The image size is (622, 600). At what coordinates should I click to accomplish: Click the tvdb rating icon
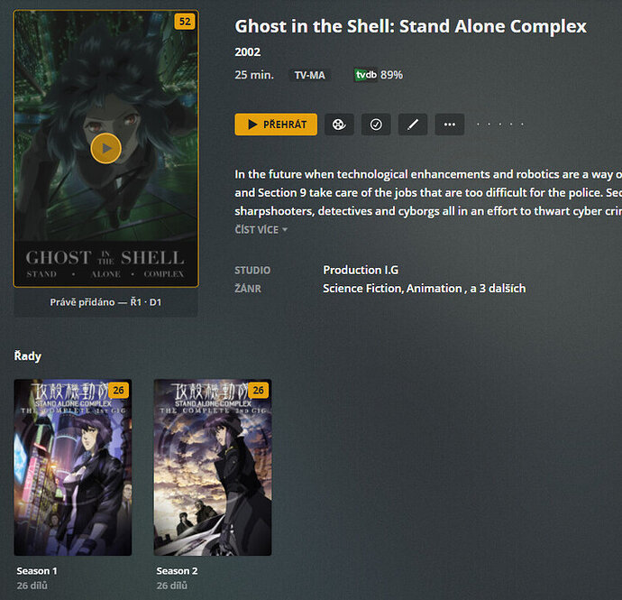point(365,75)
